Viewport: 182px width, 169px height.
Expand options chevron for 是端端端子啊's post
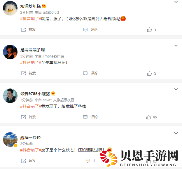pos(176,46)
